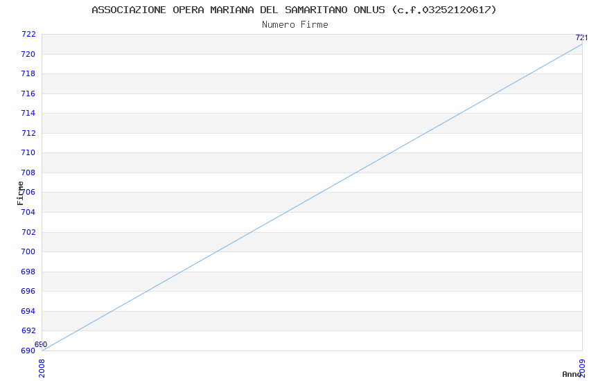589x381 pixels.
Task: Click the 702 y-axis tick label
Action: point(28,232)
